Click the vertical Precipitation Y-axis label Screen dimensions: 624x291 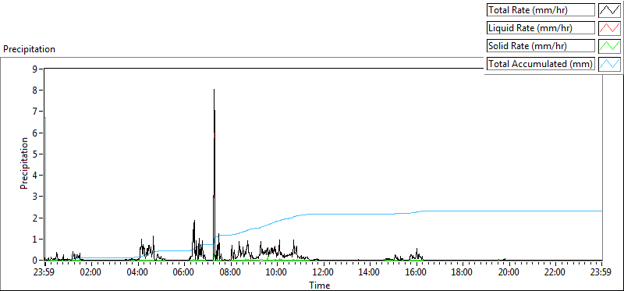(24, 163)
